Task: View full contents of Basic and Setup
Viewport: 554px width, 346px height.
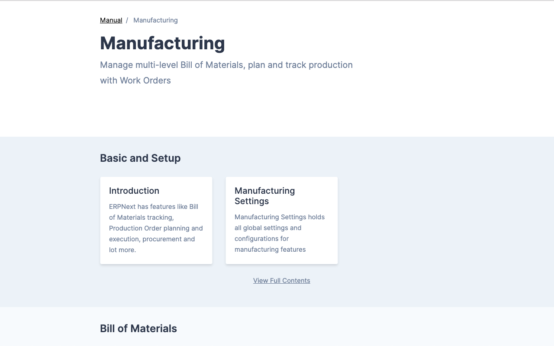Action: (x=281, y=280)
